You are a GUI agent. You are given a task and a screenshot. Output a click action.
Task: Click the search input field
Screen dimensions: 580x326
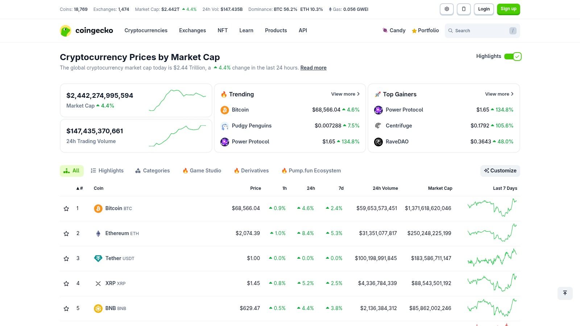(x=478, y=31)
